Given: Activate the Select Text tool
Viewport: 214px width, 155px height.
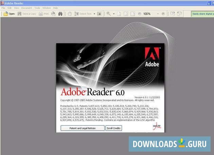Looking at the screenshot, I should [x=83, y=14].
